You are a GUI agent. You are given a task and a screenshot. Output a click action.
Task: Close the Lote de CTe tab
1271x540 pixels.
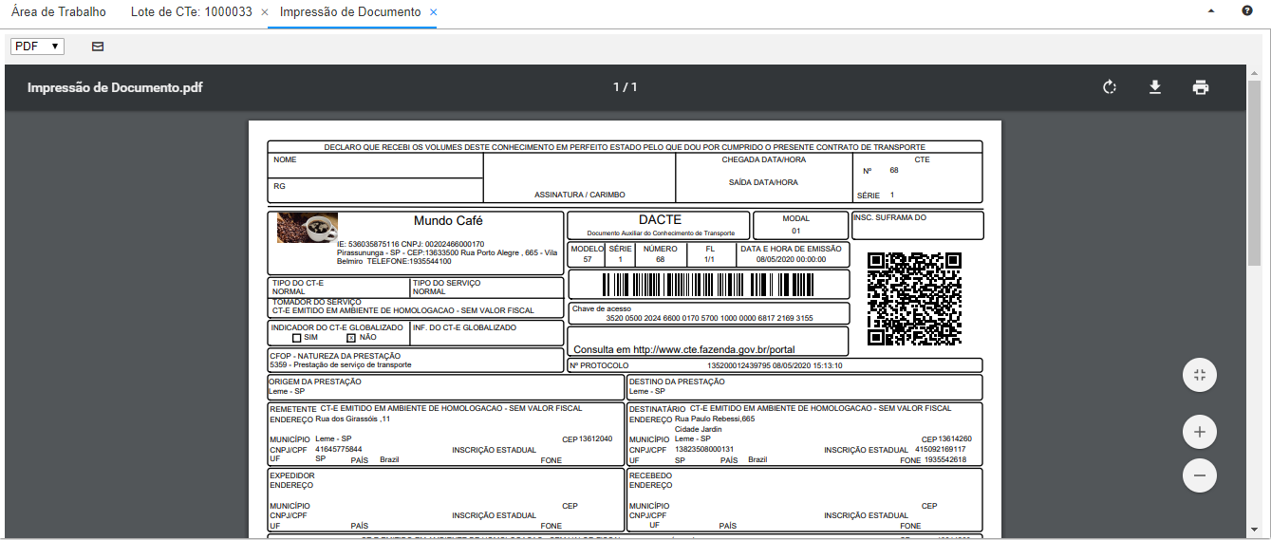coord(265,12)
